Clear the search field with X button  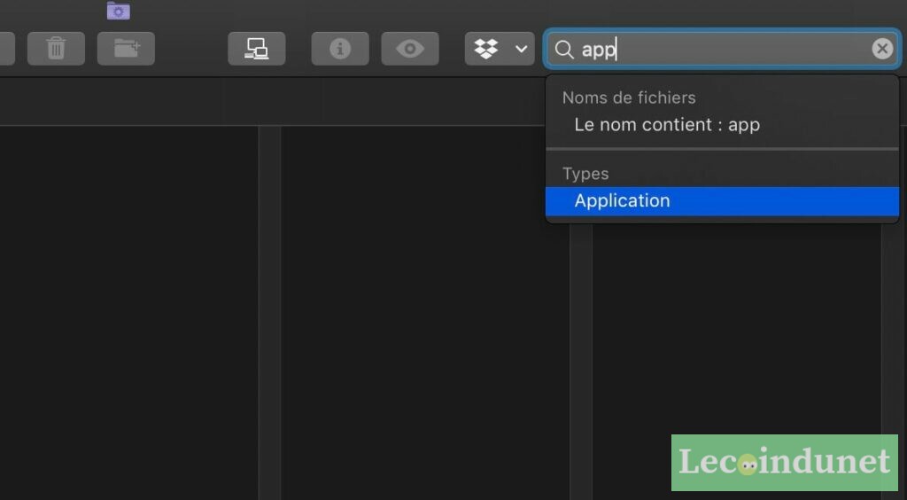click(881, 49)
